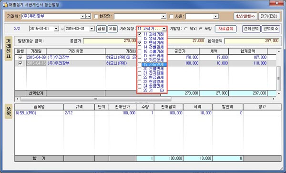Uncheck 발행 box for 2015-04-09 row

[20, 57]
